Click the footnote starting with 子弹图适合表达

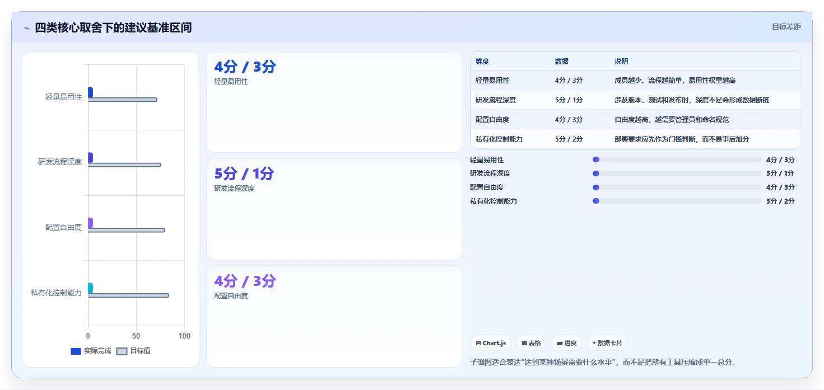pyautogui.click(x=603, y=362)
